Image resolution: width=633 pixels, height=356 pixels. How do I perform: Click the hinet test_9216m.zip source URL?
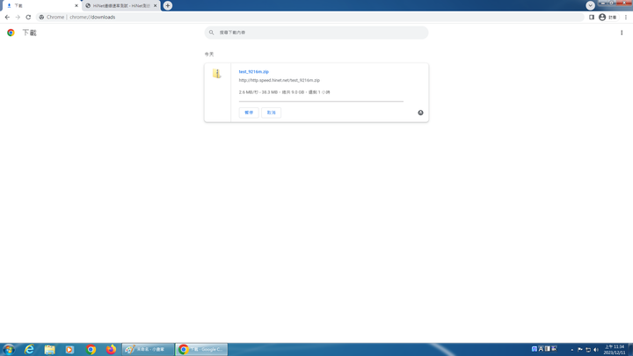tap(279, 80)
